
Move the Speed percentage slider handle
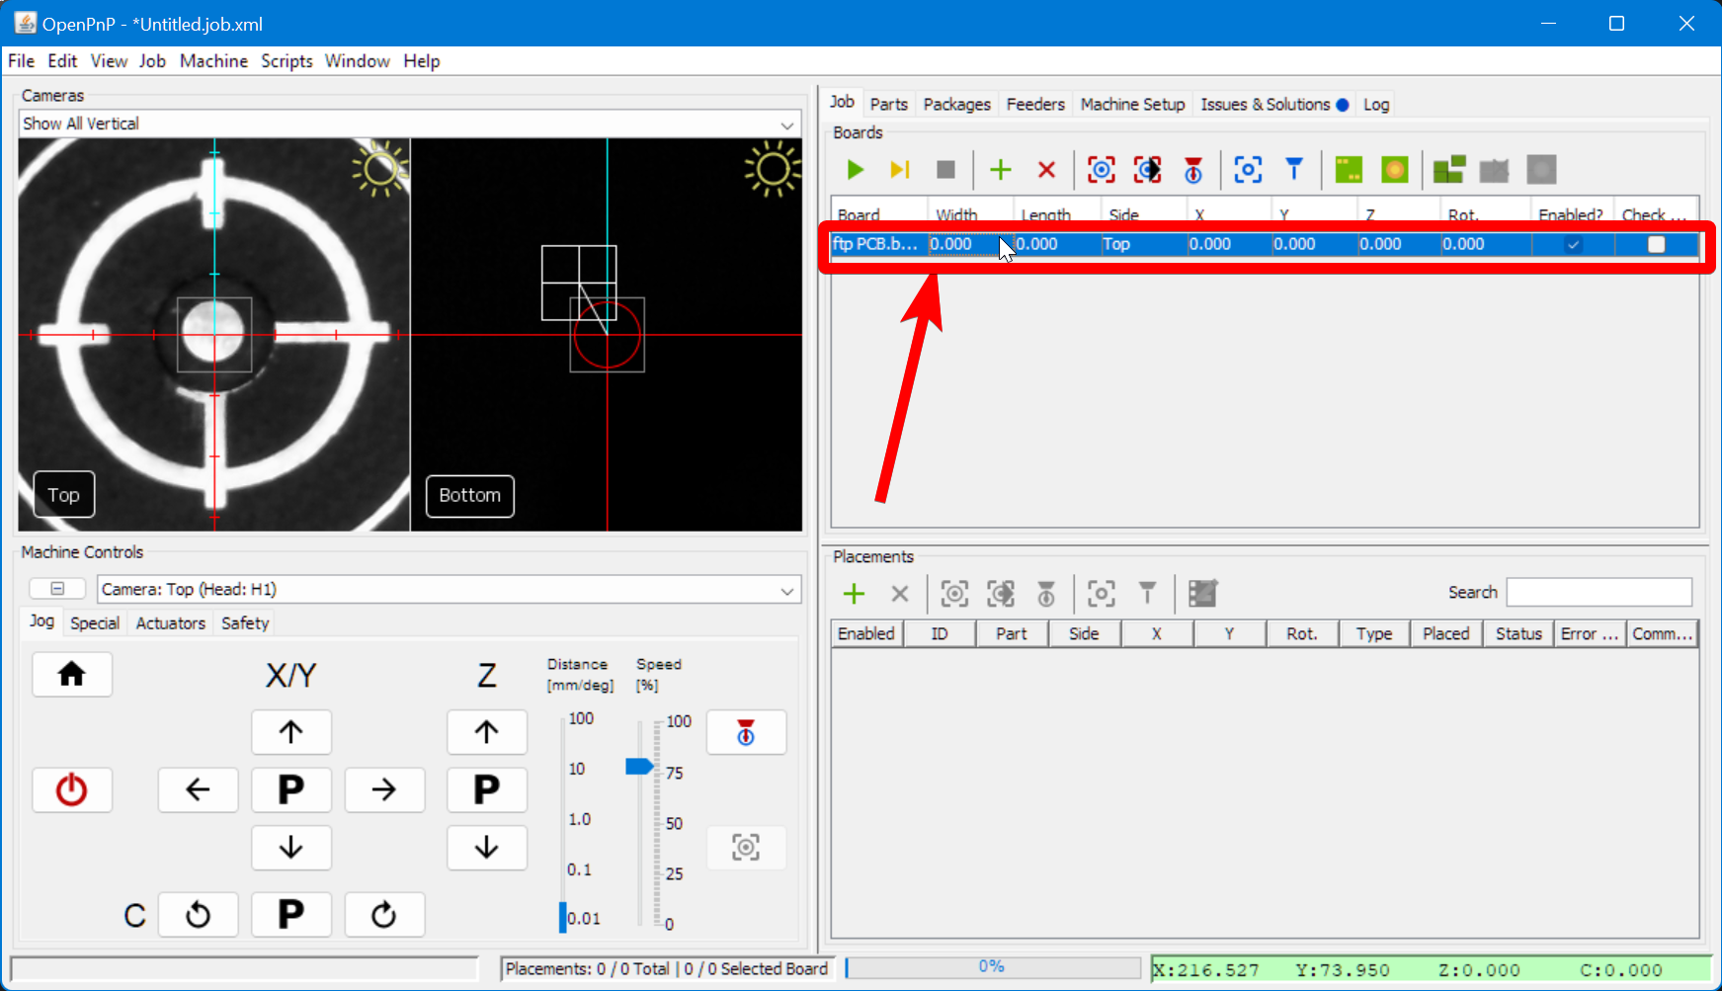click(x=640, y=766)
